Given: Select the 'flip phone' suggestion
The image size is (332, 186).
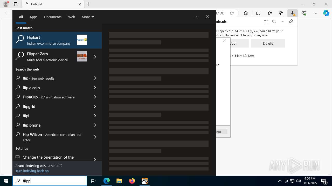Looking at the screenshot, I should click(x=51, y=125).
